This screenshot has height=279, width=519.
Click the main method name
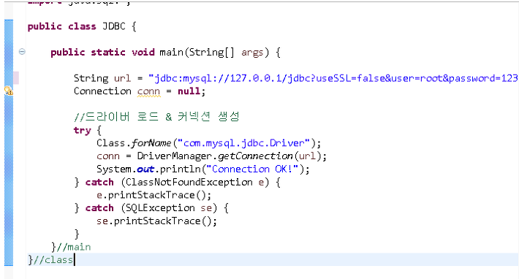[172, 53]
